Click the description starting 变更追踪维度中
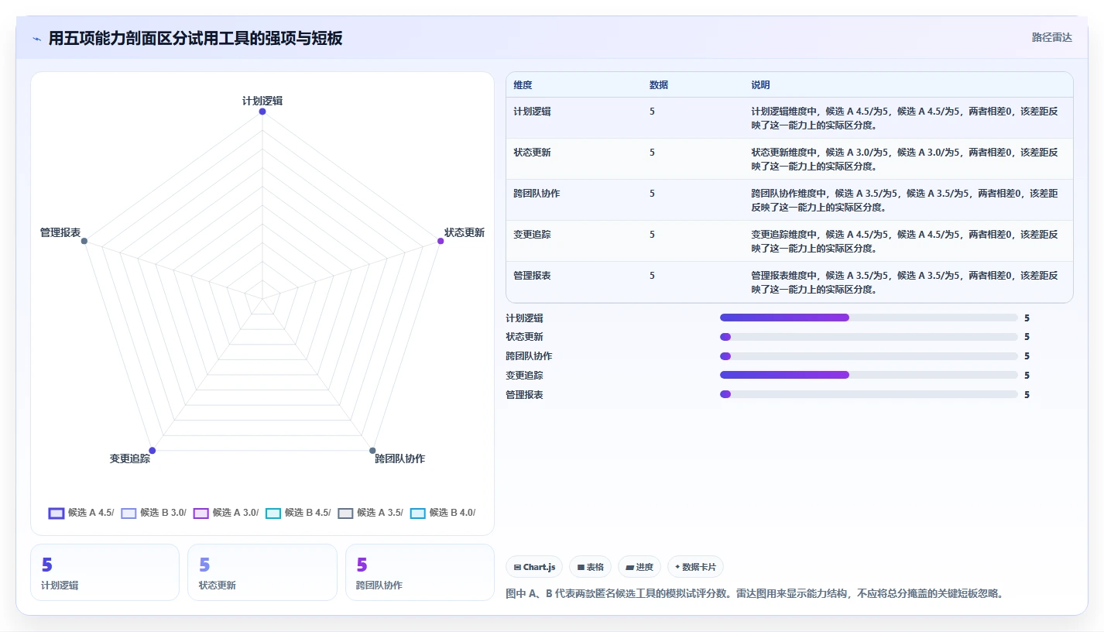Viewport: 1104px width, 632px height. (x=904, y=242)
